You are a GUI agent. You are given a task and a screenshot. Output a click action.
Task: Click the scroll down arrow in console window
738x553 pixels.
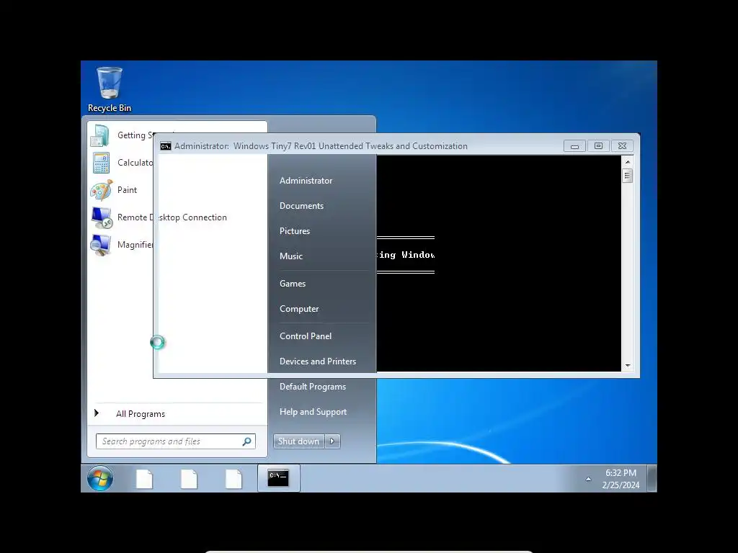pyautogui.click(x=628, y=366)
